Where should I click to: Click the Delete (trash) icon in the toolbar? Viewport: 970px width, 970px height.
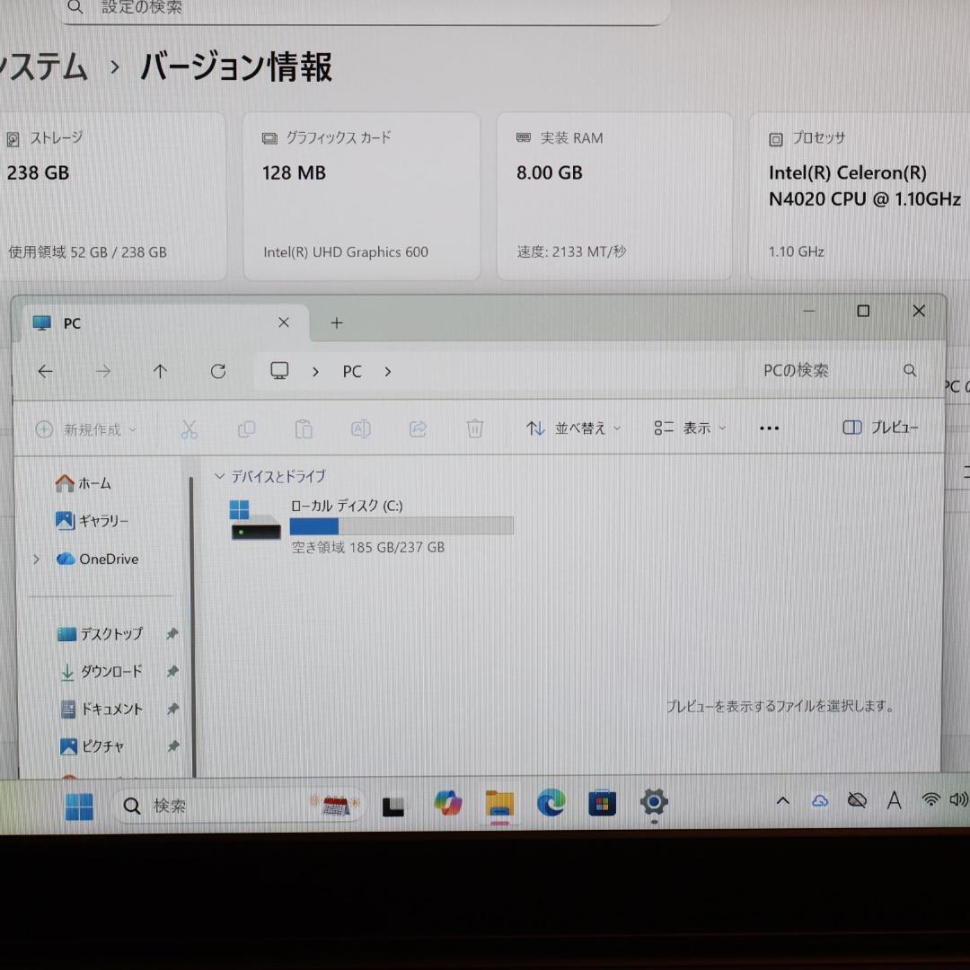click(475, 428)
